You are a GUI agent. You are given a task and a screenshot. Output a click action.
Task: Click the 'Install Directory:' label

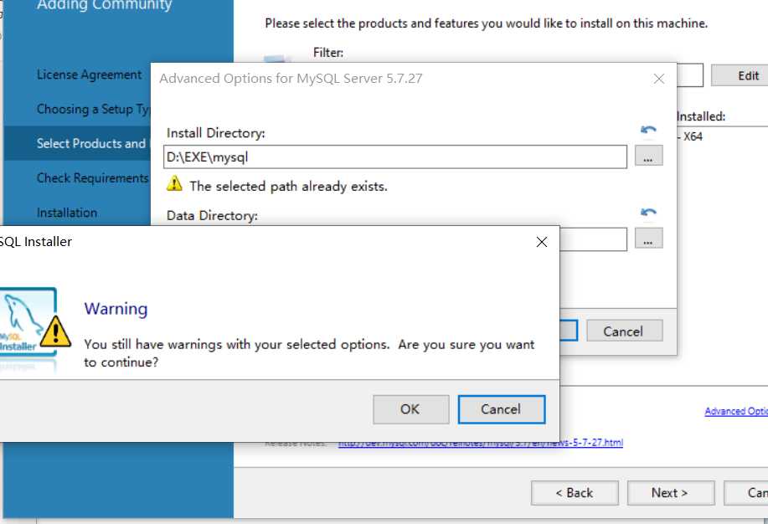click(215, 133)
